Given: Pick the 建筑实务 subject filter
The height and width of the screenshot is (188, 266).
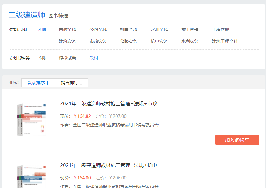Looking at the screenshot, I should click(67, 41).
